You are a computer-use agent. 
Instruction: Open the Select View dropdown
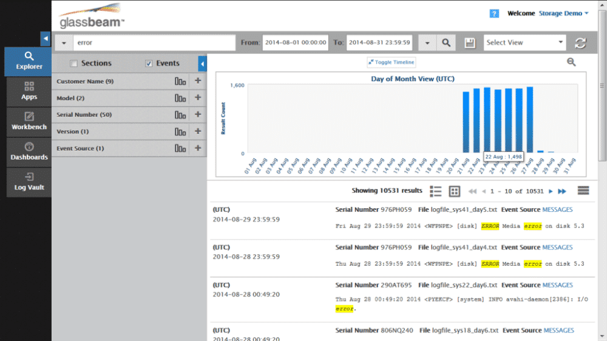pos(525,42)
